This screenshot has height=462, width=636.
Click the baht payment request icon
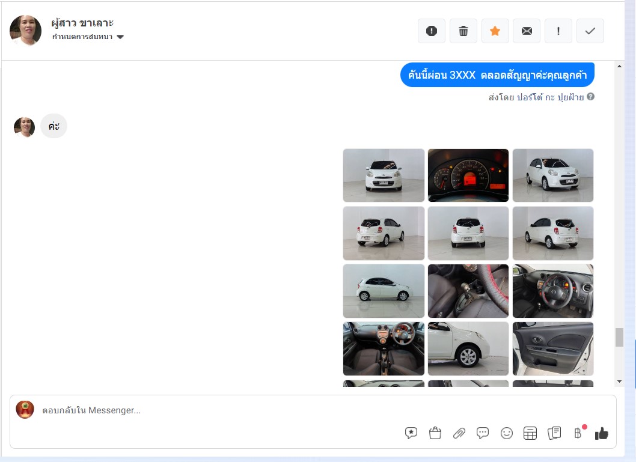tap(578, 433)
